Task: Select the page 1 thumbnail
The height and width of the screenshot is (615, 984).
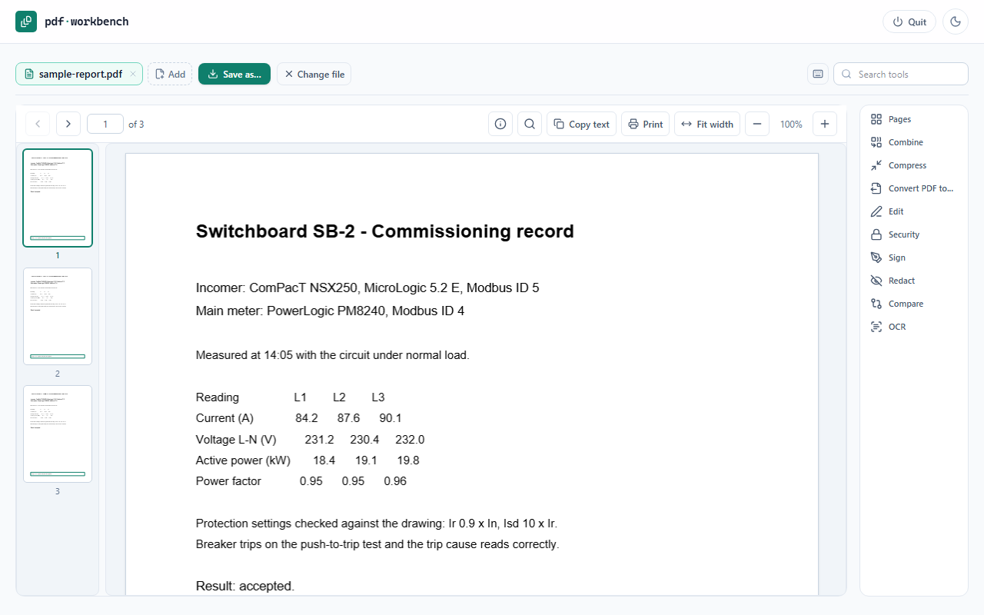Action: click(58, 198)
